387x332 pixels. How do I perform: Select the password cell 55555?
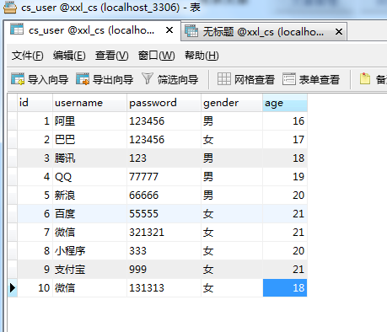click(x=164, y=214)
